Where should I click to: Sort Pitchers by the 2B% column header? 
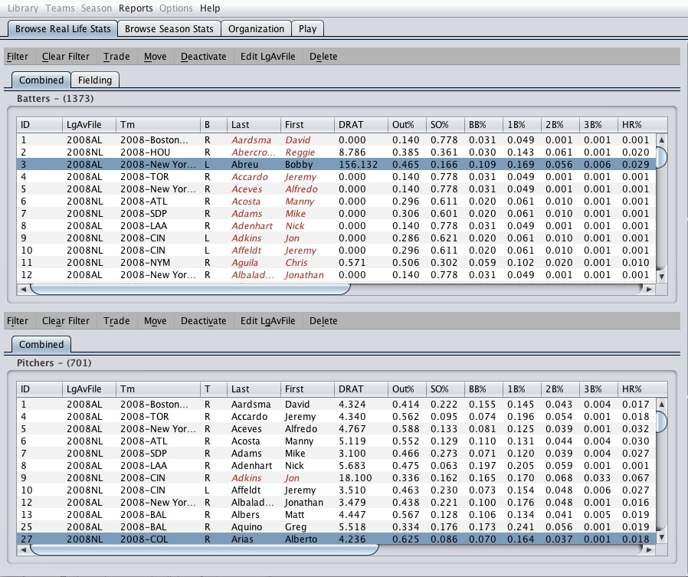(x=560, y=388)
